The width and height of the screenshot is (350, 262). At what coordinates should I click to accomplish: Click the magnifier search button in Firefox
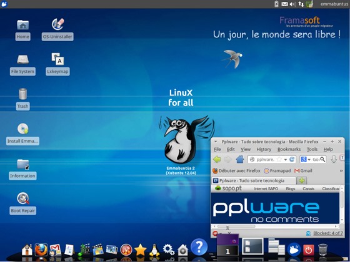[322, 159]
